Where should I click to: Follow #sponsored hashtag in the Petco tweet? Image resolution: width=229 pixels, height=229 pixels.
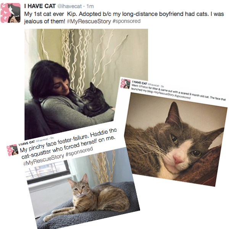(182, 97)
